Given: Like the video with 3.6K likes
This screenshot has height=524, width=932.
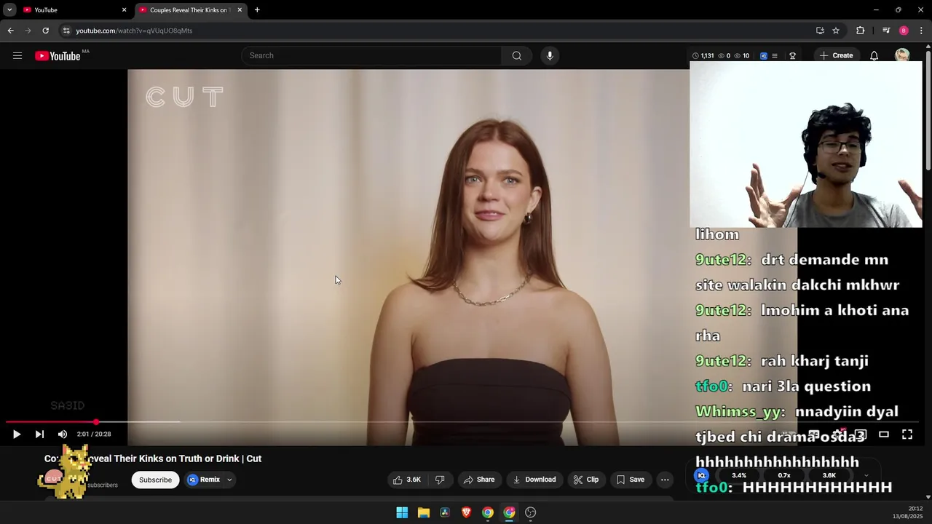Looking at the screenshot, I should point(408,480).
